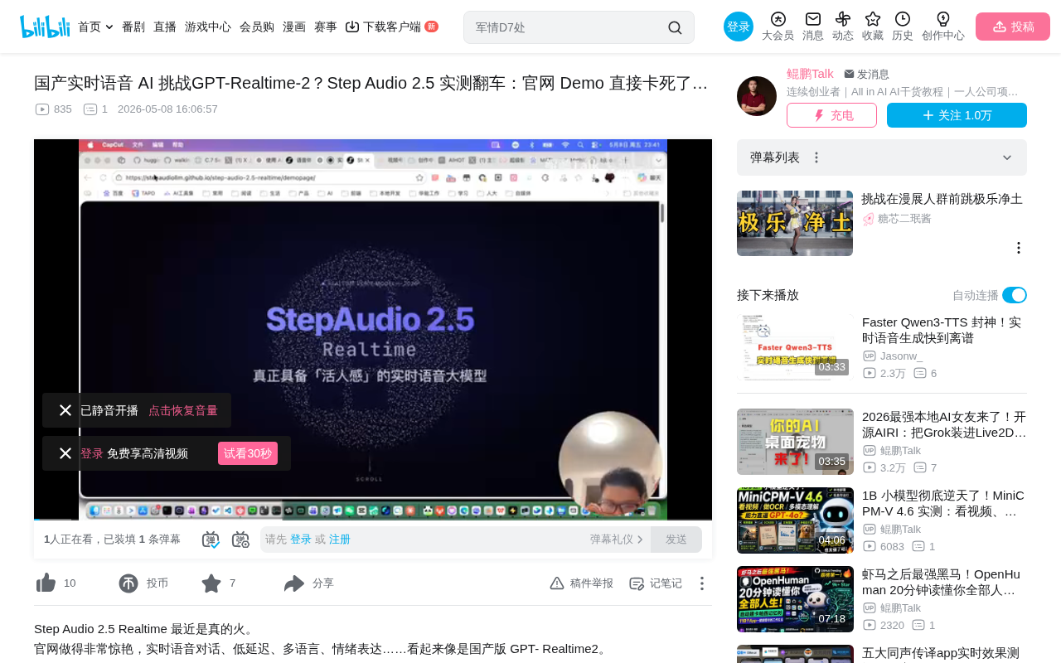Screen dimensions: 1061x663
Task: Open 2026最强本地AI女友 video thumbnail
Action: 795,442
